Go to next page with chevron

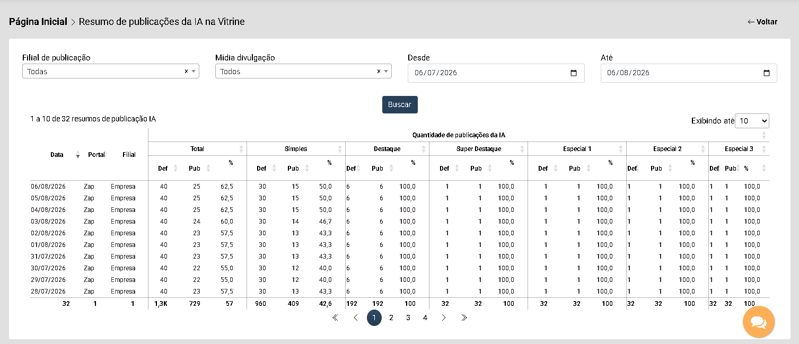[x=444, y=317]
